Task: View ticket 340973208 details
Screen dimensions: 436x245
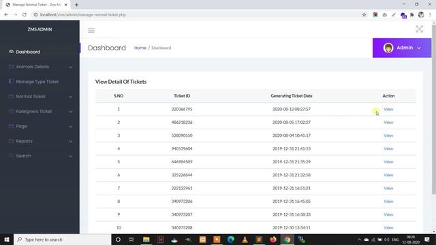Action: 388,227
